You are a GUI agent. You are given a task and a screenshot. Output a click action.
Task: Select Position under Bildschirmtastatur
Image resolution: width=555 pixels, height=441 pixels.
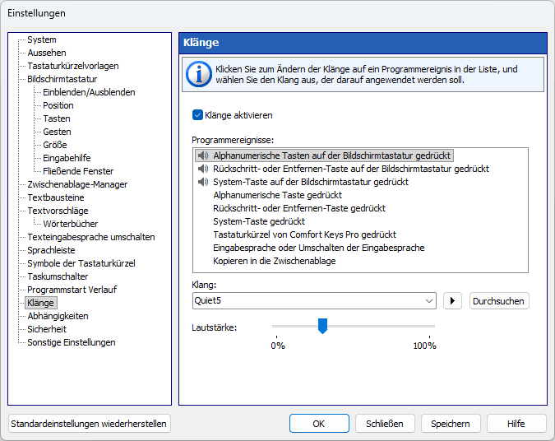pyautogui.click(x=58, y=105)
